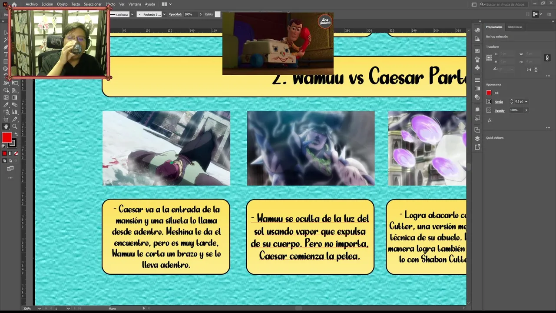Select the Column Graph tool

pos(14,112)
